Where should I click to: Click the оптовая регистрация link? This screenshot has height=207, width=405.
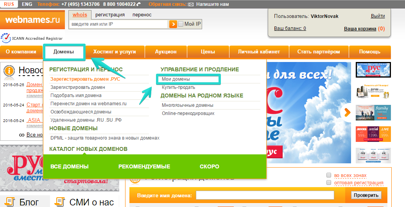(x=359, y=183)
